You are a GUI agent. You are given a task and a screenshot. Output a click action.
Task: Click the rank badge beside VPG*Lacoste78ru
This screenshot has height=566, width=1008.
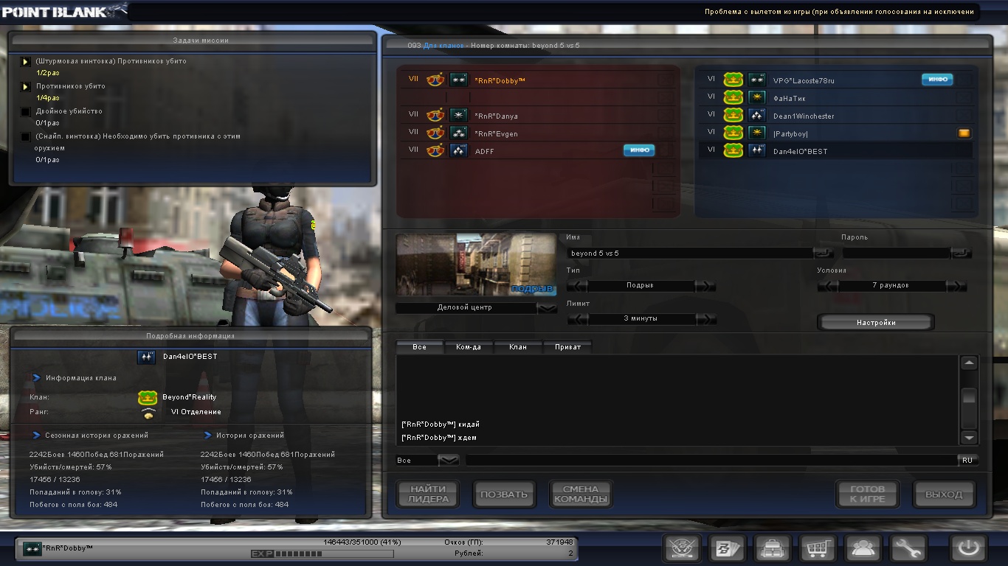pyautogui.click(x=756, y=80)
